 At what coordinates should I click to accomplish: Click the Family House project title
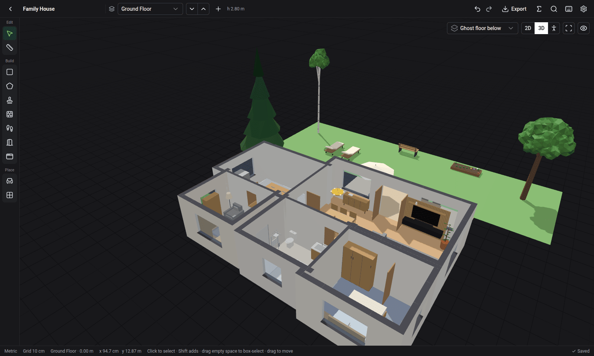39,9
